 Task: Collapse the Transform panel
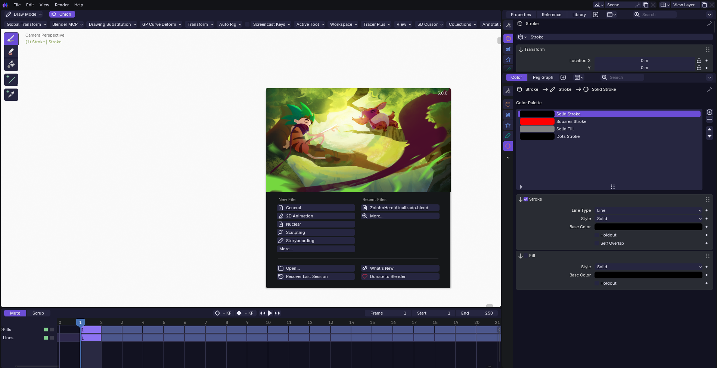(x=521, y=49)
